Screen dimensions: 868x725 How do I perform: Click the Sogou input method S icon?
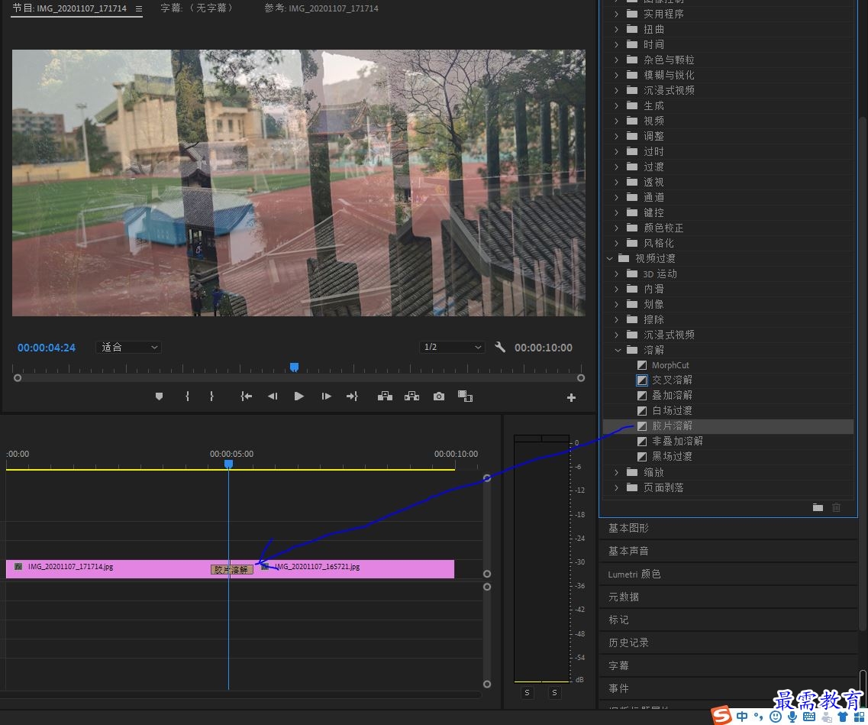[722, 716]
